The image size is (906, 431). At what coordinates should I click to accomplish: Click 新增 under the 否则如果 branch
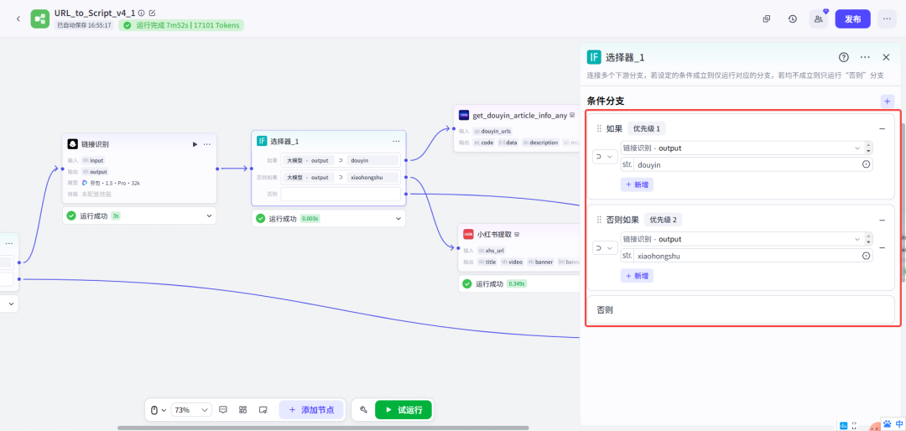tap(637, 276)
